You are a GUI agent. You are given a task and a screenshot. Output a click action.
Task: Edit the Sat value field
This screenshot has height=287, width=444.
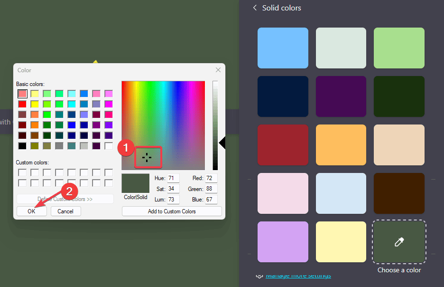click(x=173, y=189)
